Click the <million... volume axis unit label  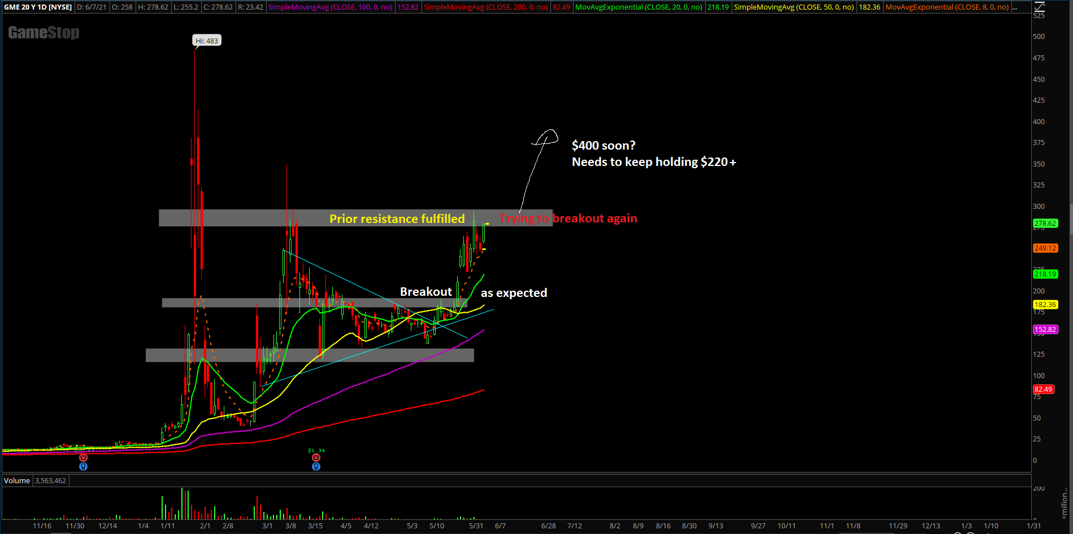pyautogui.click(x=1065, y=504)
